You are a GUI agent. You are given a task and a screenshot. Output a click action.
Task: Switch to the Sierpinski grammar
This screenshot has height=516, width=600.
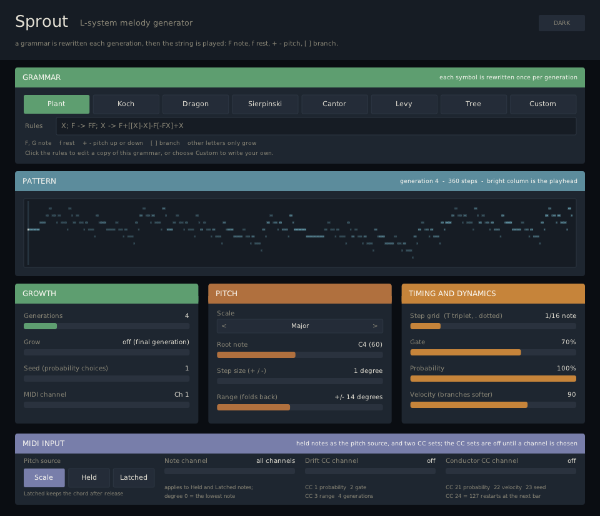click(265, 104)
